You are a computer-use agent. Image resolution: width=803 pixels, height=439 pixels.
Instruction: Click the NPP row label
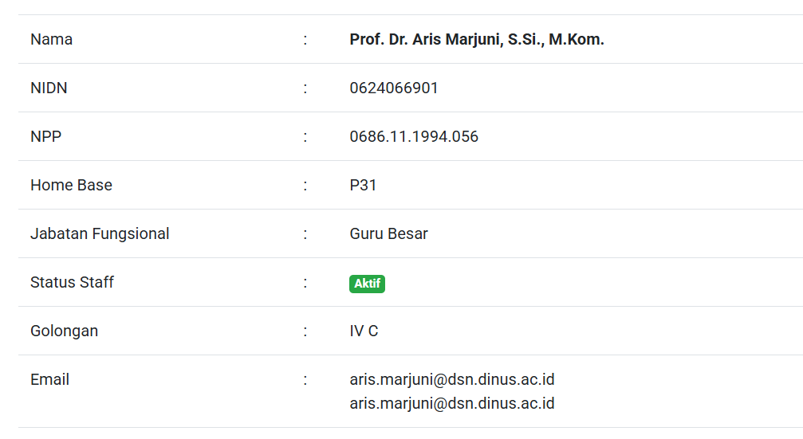pyautogui.click(x=45, y=136)
